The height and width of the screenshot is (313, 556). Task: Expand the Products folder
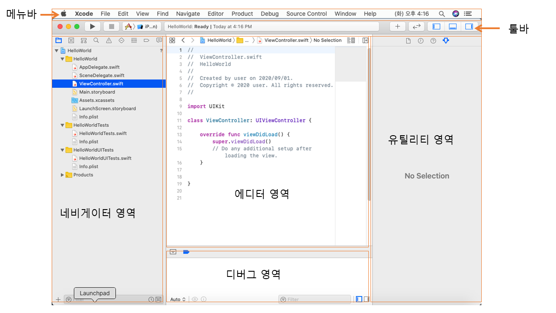point(63,175)
